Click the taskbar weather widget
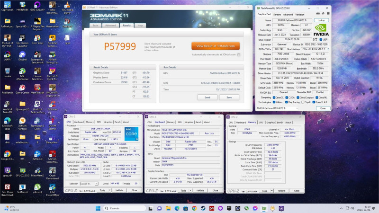Image resolution: width=379 pixels, height=213 pixels. pos(11,208)
